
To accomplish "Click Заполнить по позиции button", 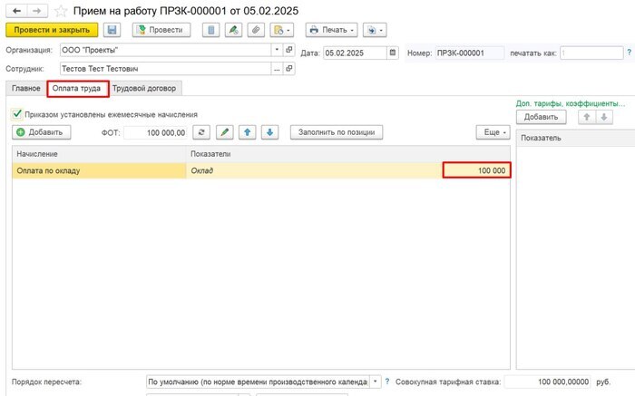I will (x=337, y=132).
